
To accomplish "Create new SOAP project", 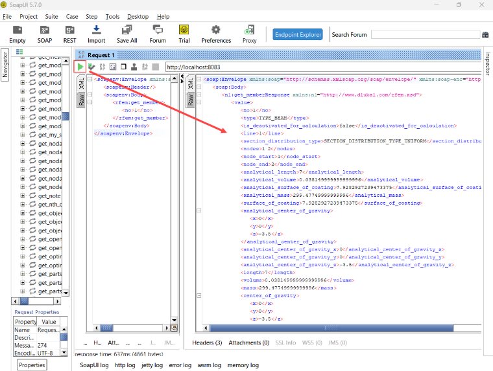I will (x=44, y=34).
